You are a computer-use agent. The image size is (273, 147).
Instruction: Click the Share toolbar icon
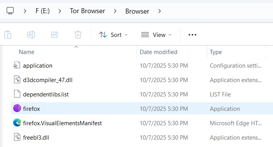(55, 35)
